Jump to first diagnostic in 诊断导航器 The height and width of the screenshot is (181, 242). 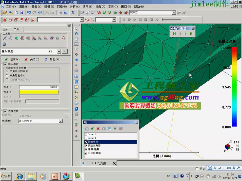tap(175, 33)
